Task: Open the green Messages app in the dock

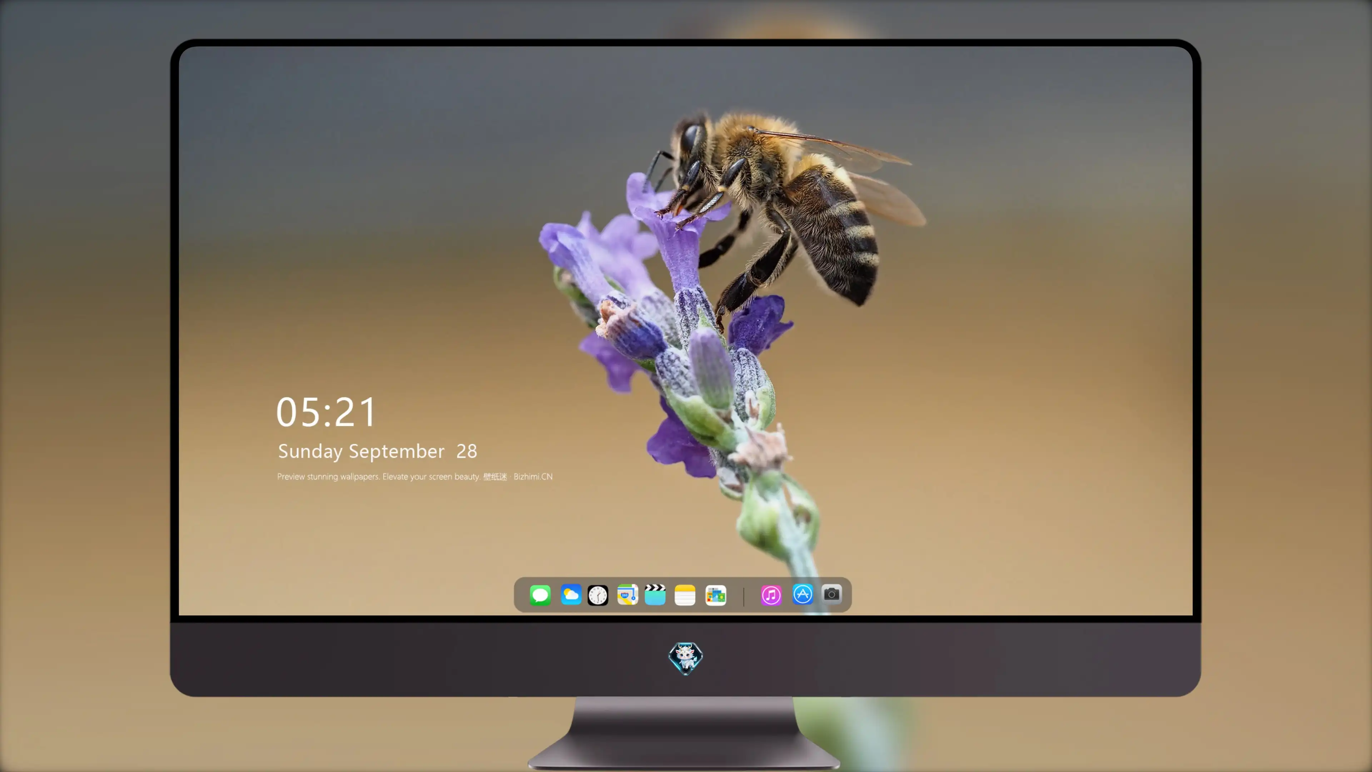Action: [540, 595]
